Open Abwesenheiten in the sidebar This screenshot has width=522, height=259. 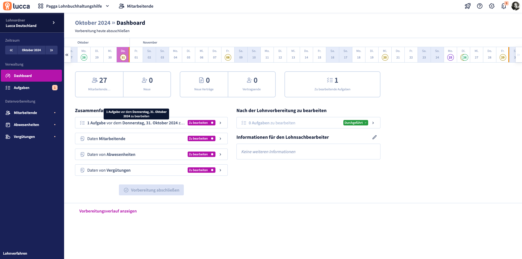[x=26, y=125]
